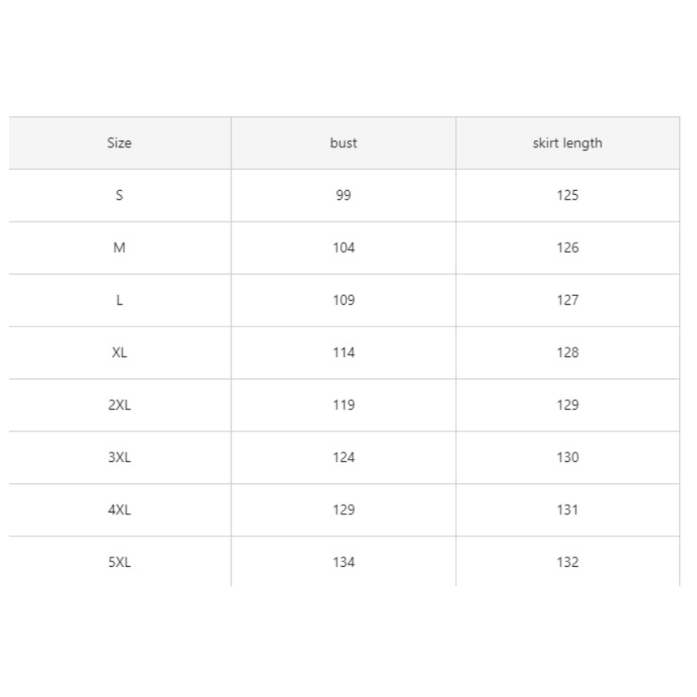Click the bust column header

(343, 143)
